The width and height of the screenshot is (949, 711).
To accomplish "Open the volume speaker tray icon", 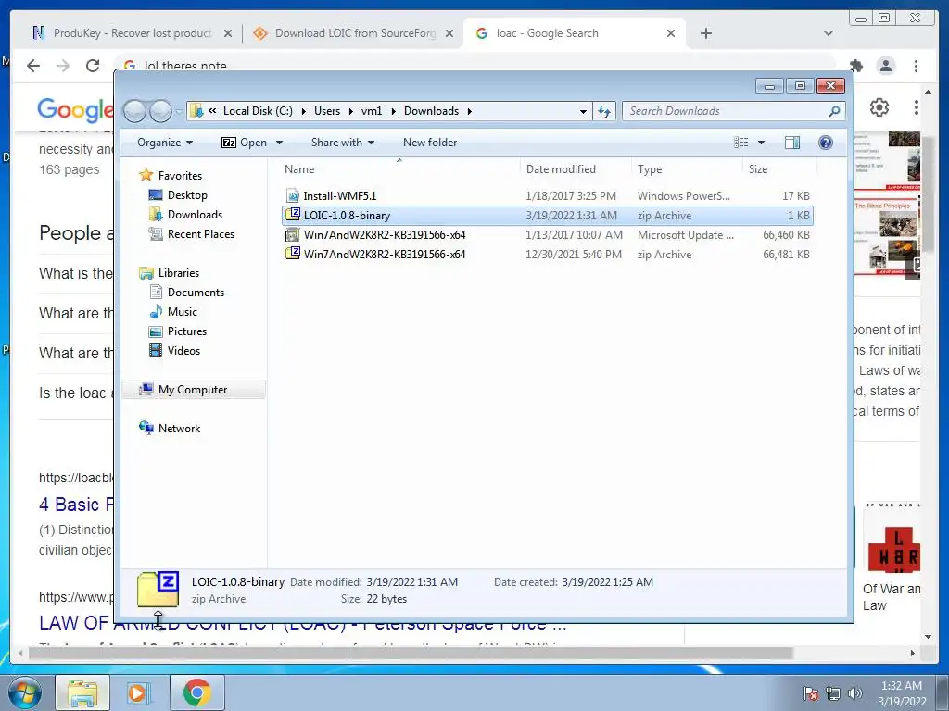I will 855,693.
